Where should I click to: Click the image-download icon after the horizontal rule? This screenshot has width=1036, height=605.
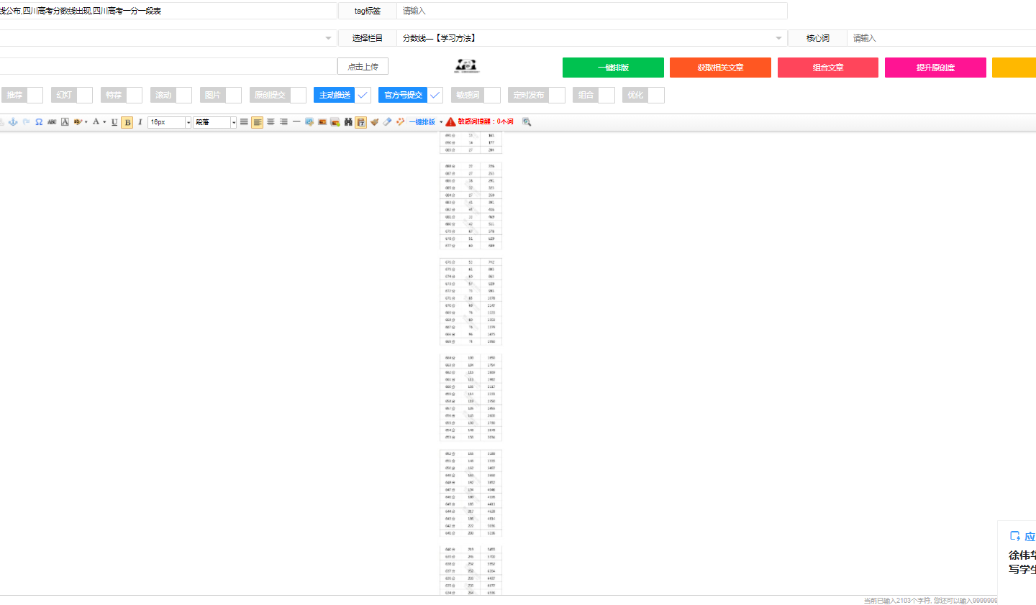309,122
